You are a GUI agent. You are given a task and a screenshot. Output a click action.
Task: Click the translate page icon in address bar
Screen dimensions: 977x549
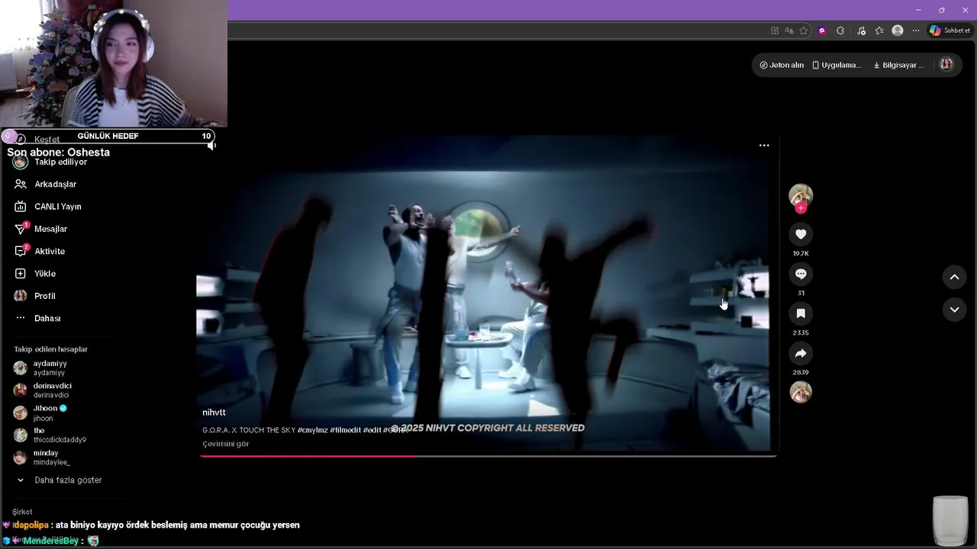789,30
